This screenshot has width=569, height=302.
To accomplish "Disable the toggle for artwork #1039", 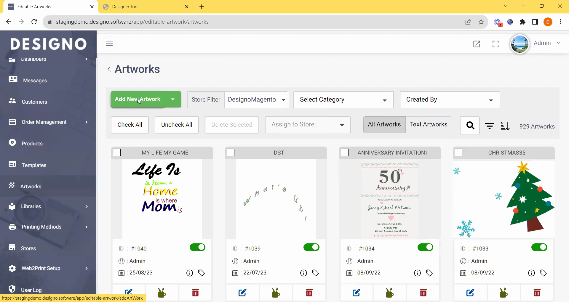I will coord(311,247).
